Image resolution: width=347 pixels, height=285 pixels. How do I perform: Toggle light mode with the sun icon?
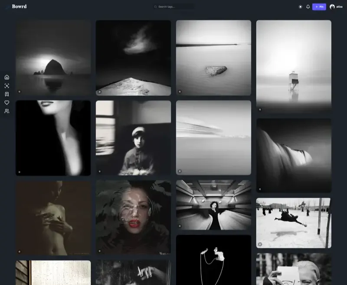[300, 7]
